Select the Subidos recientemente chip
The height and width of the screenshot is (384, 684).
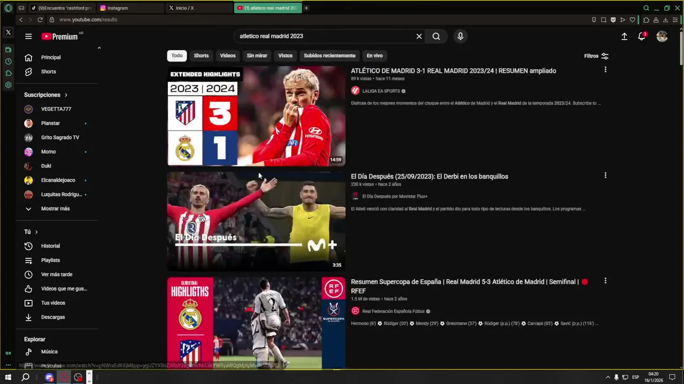pyautogui.click(x=330, y=55)
